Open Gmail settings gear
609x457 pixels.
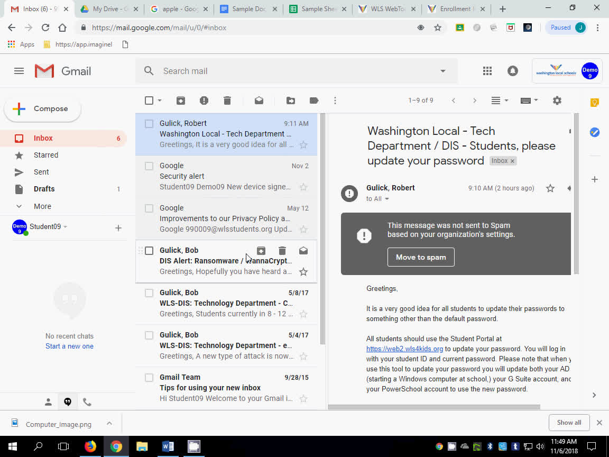[557, 100]
